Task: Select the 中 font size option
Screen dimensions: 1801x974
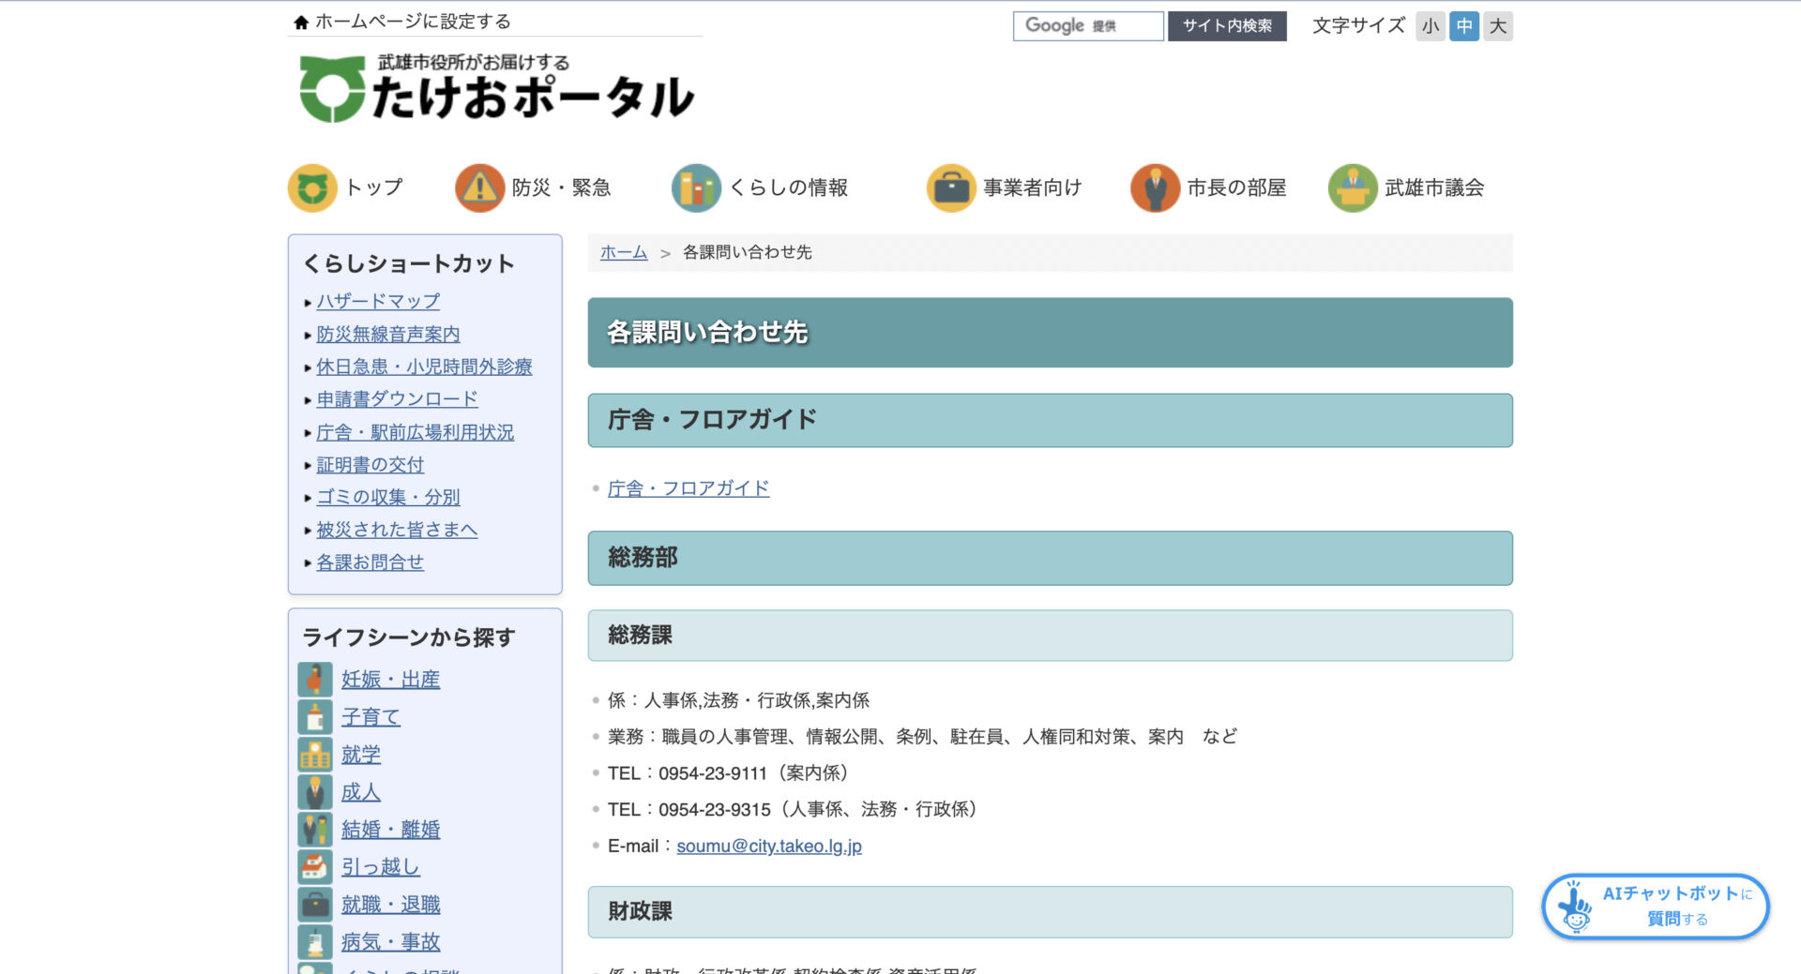Action: click(x=1463, y=26)
